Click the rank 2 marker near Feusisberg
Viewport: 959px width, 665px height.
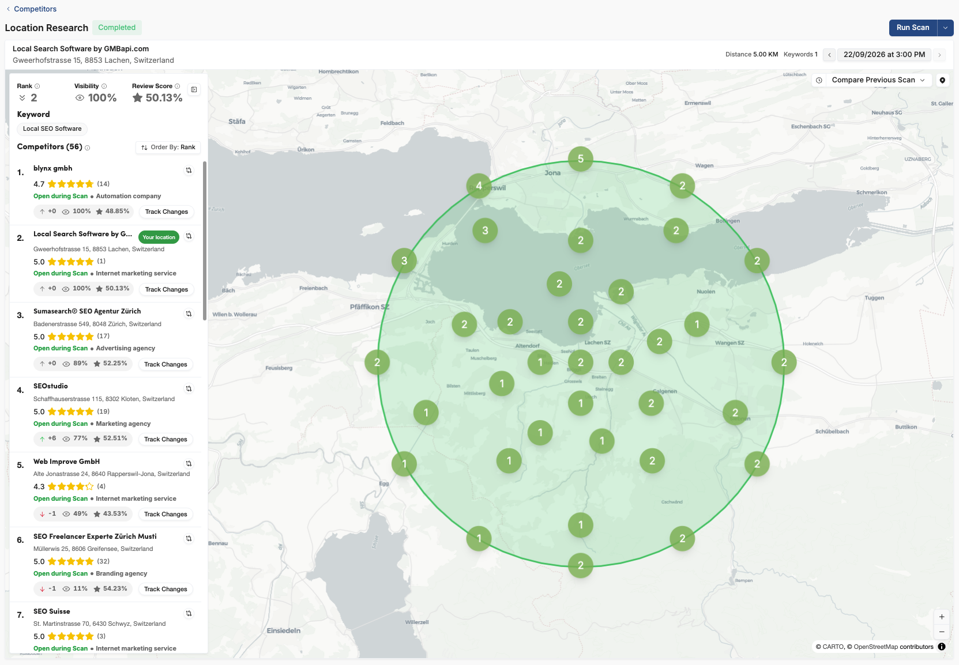pyautogui.click(x=377, y=362)
